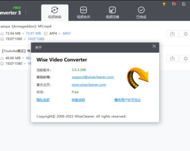Click the Wise Video Converter logo image

tap(138, 78)
